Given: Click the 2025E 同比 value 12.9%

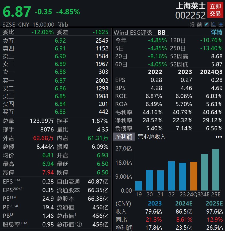Looking at the screenshot, I should click(215, 220).
